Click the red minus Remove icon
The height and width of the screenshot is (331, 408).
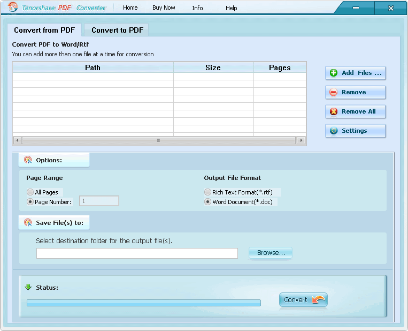coord(334,92)
